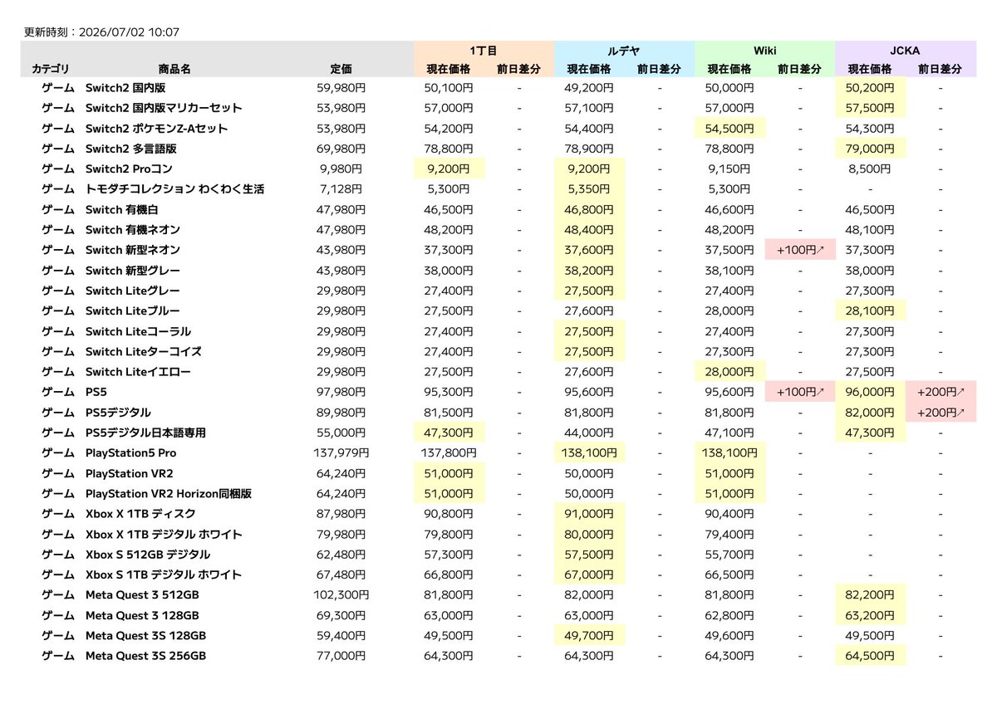Click the ルデヤ price 49,700円

point(589,636)
